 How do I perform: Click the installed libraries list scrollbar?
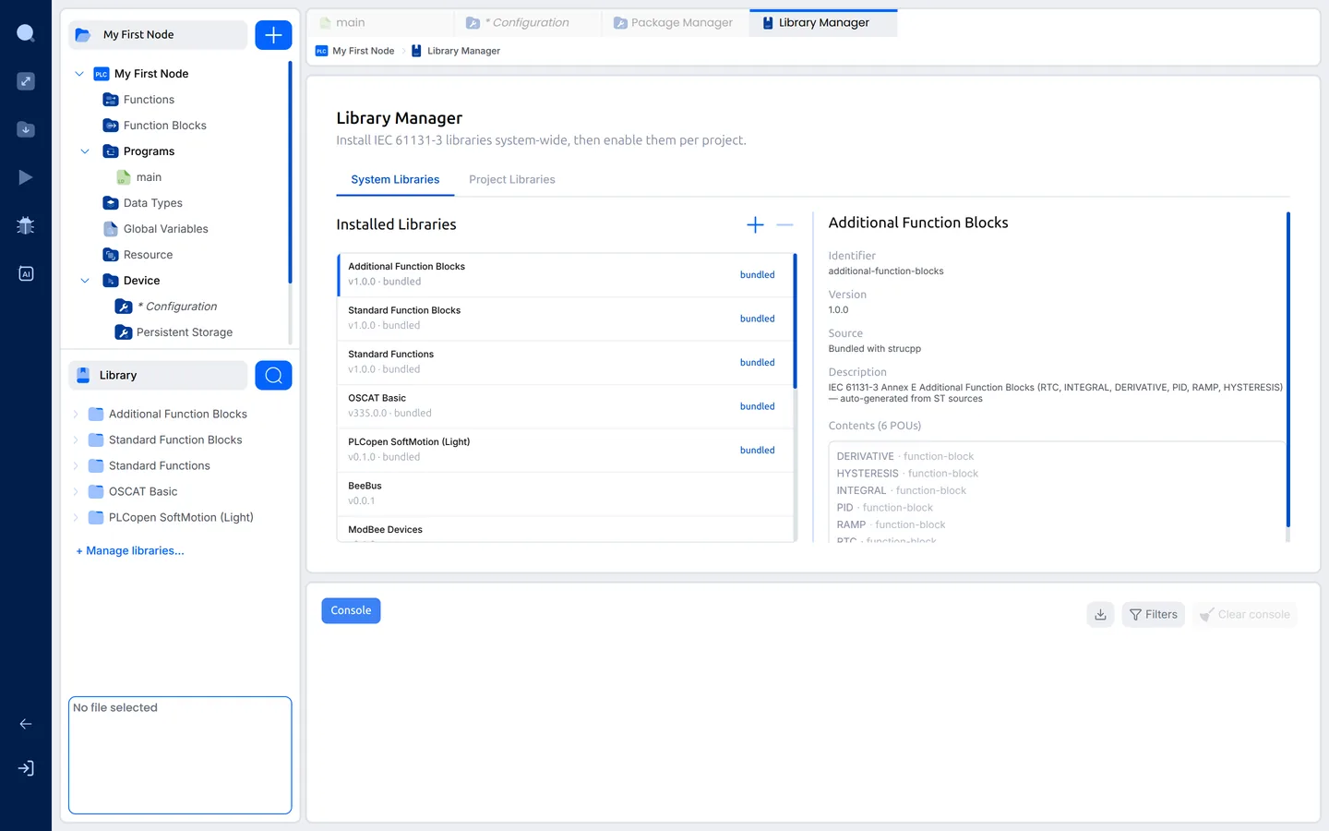(795, 321)
